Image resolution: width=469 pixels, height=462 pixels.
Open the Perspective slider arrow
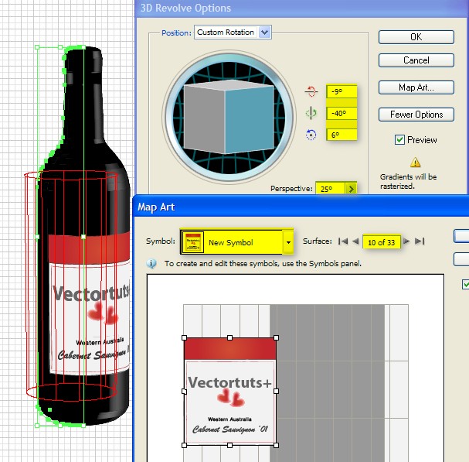[x=351, y=189]
